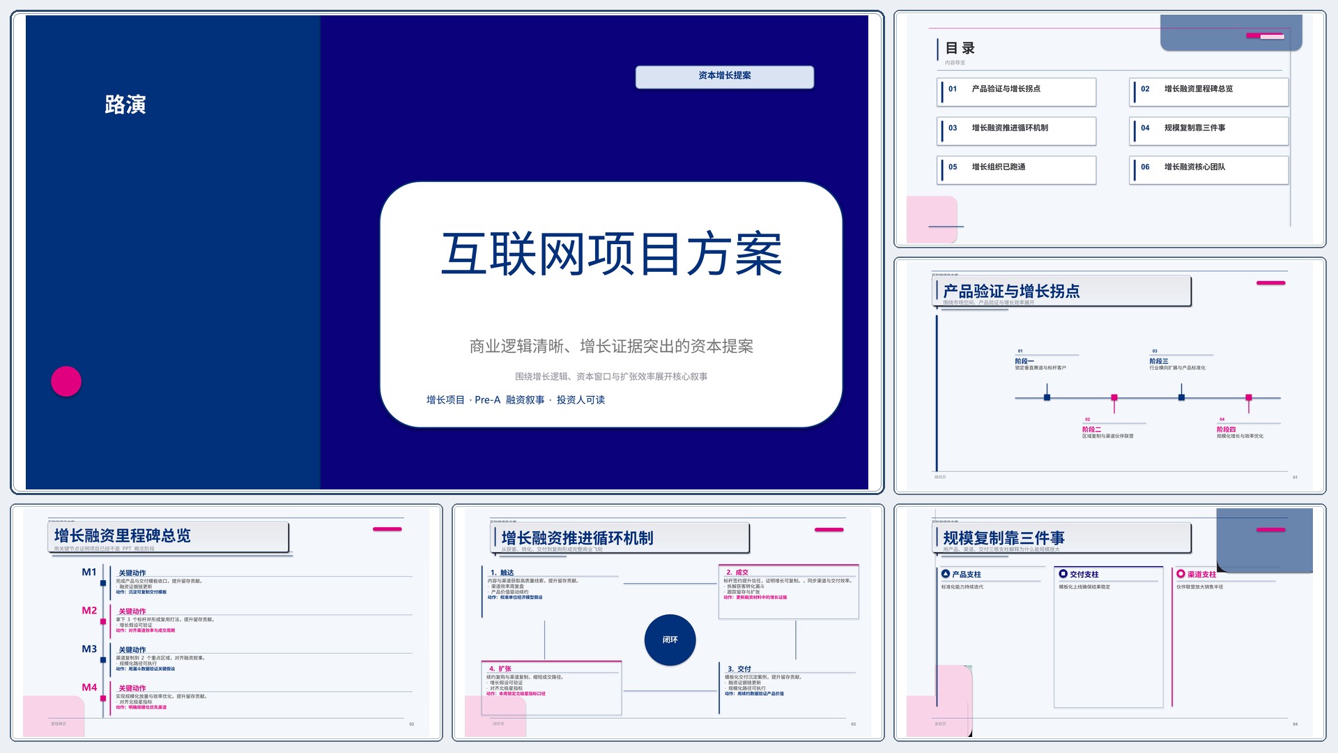Viewport: 1338px width, 753px height.
Task: Click the 阶段三 timeline marker square
Action: click(x=1181, y=397)
